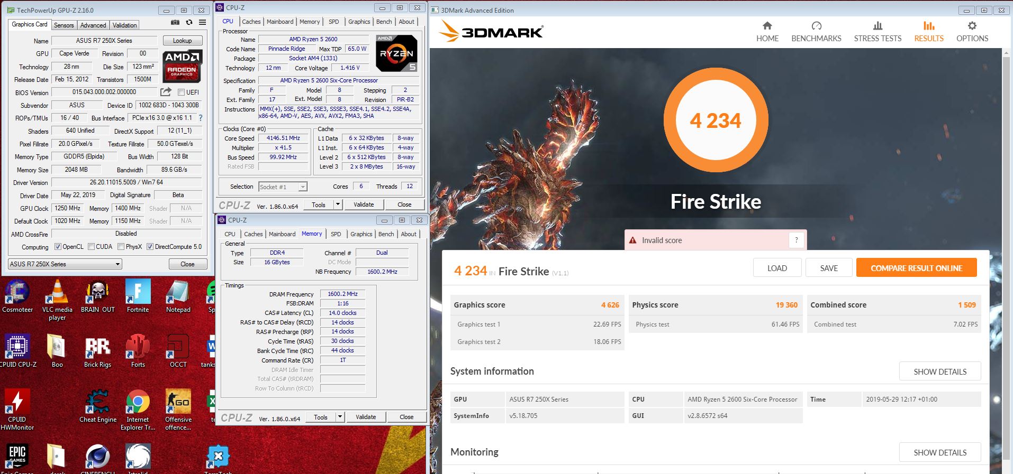Open the ASUS R7 250X Series dropdown
The width and height of the screenshot is (1013, 474).
65,264
